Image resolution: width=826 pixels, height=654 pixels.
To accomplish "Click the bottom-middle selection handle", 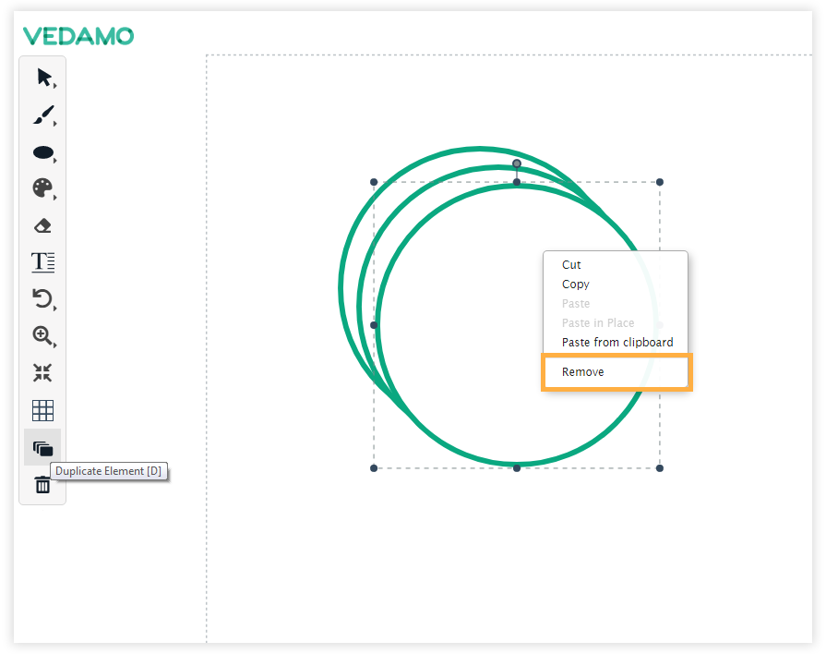I will (x=517, y=468).
